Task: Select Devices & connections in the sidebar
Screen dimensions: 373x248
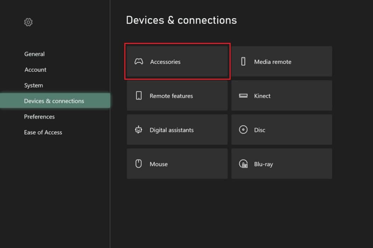Action: tap(54, 101)
